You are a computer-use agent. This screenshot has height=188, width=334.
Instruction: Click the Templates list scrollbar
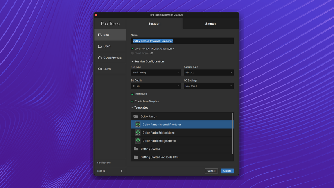coord(233,133)
